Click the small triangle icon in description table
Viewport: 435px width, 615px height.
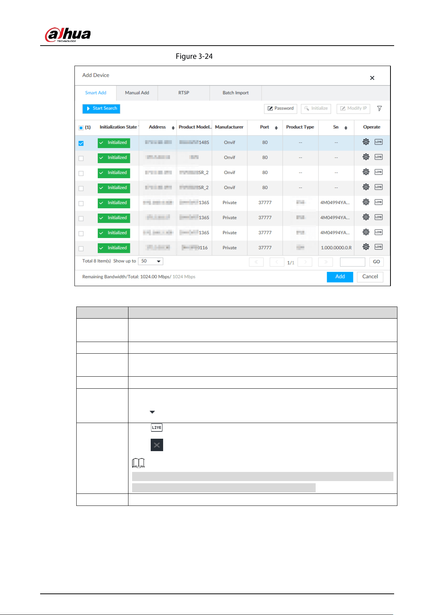pyautogui.click(x=152, y=412)
